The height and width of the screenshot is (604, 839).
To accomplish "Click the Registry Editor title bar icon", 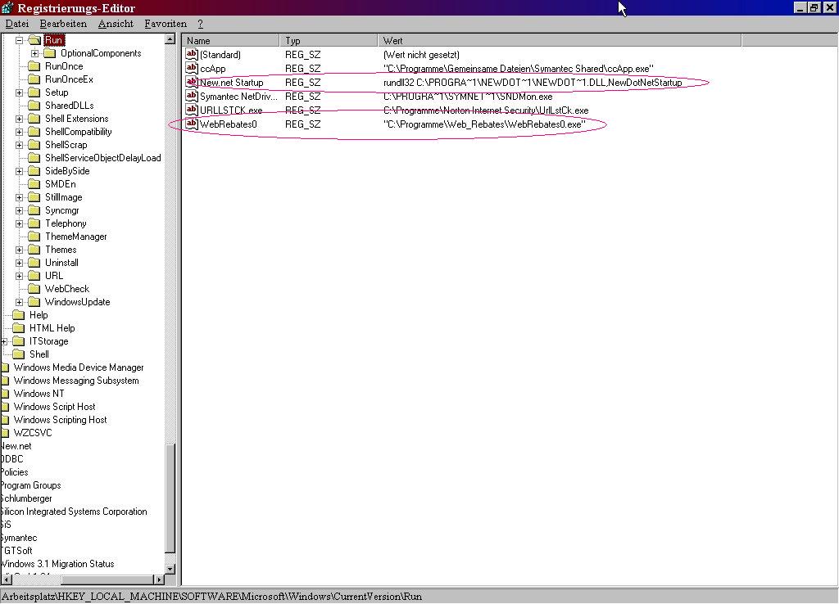I will coord(7,7).
